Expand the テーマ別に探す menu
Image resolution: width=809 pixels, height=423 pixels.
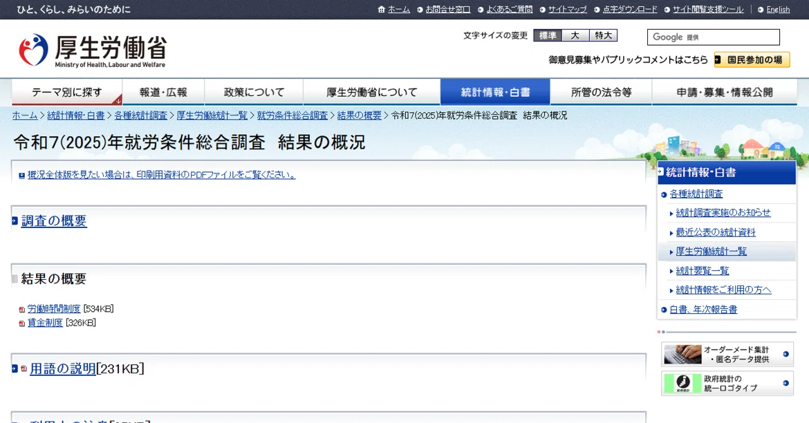point(67,93)
